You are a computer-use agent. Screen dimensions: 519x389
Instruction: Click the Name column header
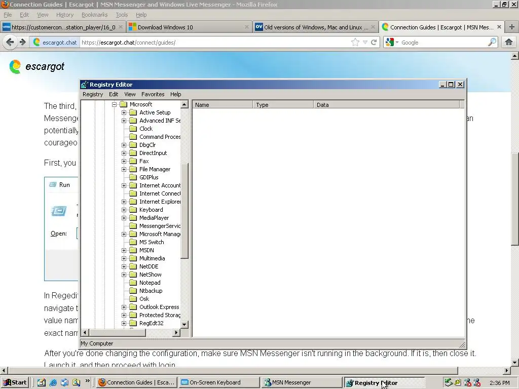pos(223,105)
